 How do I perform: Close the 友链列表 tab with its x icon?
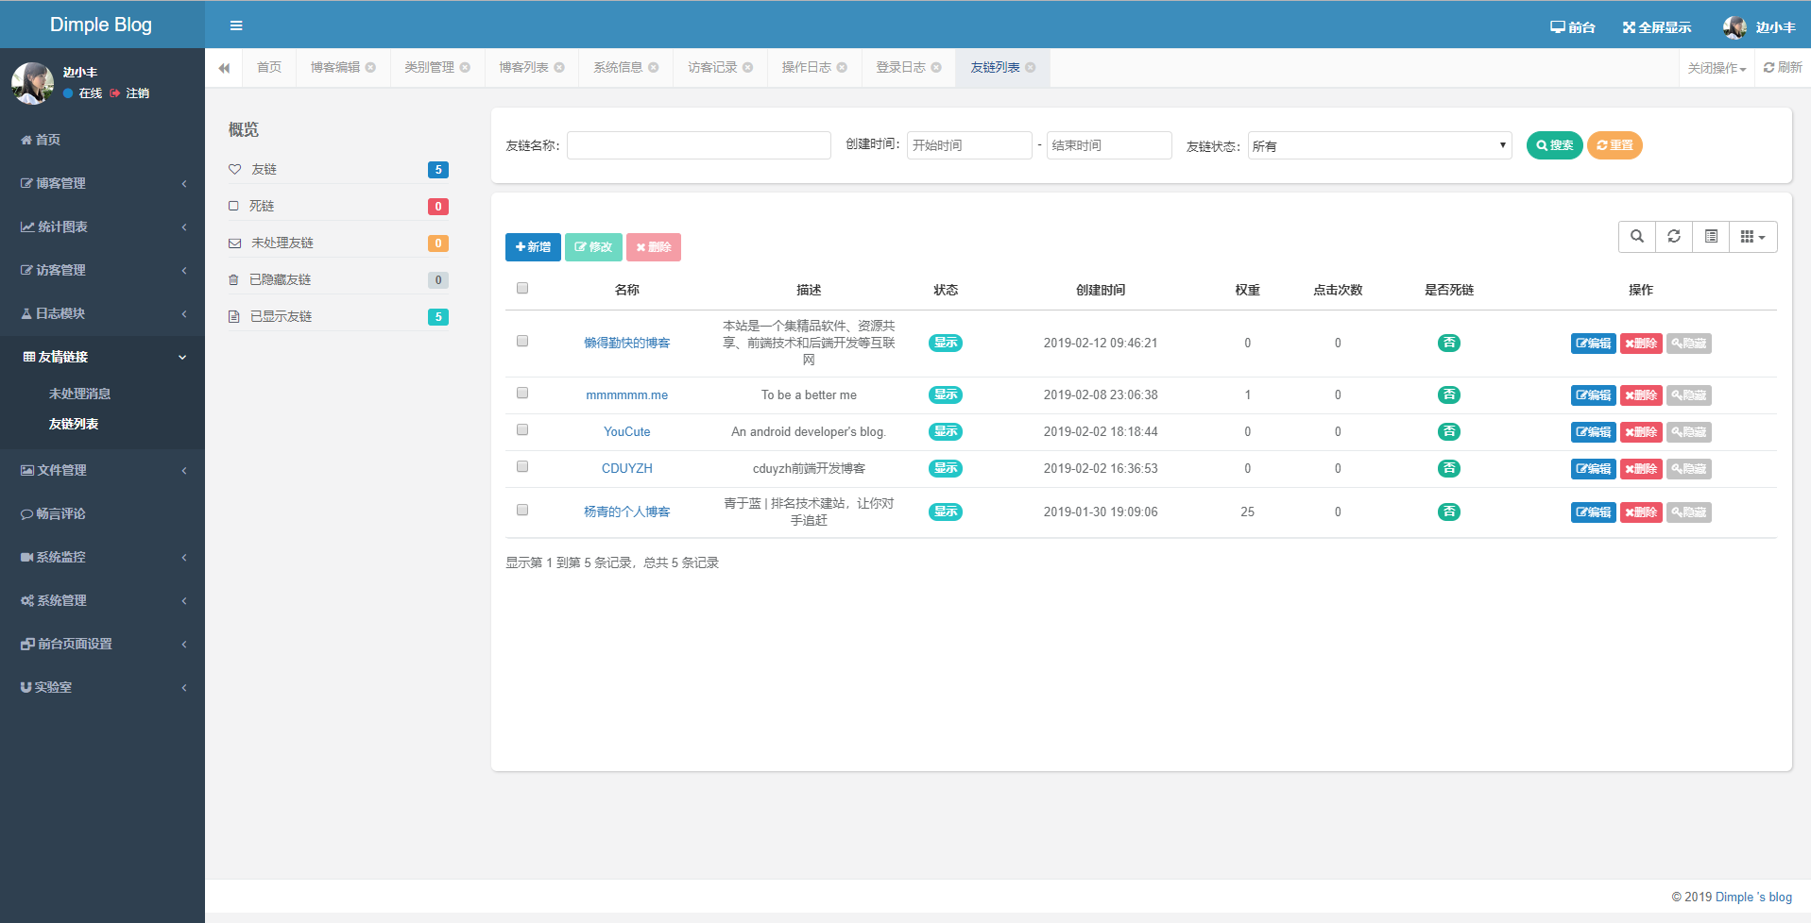point(1030,68)
